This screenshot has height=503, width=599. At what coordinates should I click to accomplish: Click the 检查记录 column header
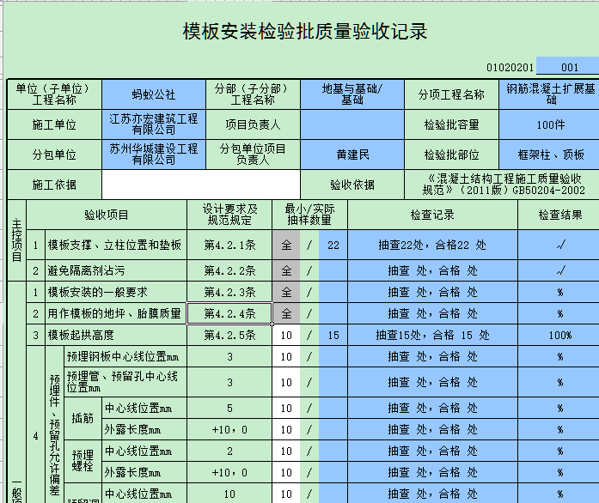[x=432, y=215]
